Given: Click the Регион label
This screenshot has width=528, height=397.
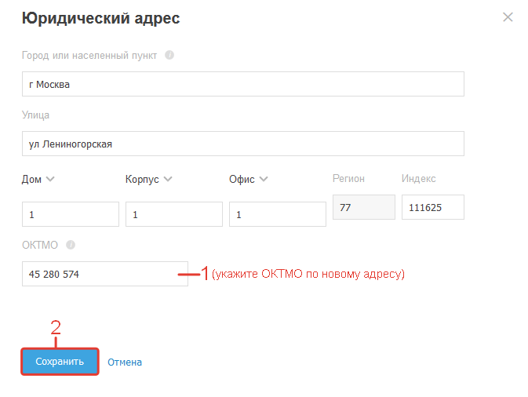Looking at the screenshot, I should tap(348, 178).
